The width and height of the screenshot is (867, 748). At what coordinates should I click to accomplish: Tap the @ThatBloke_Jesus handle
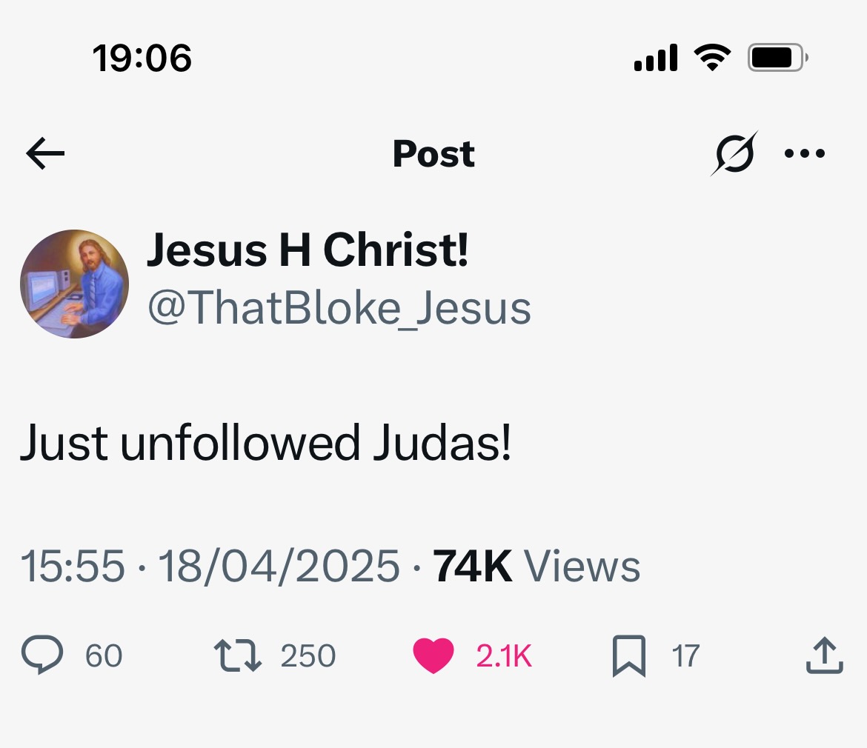pos(339,308)
